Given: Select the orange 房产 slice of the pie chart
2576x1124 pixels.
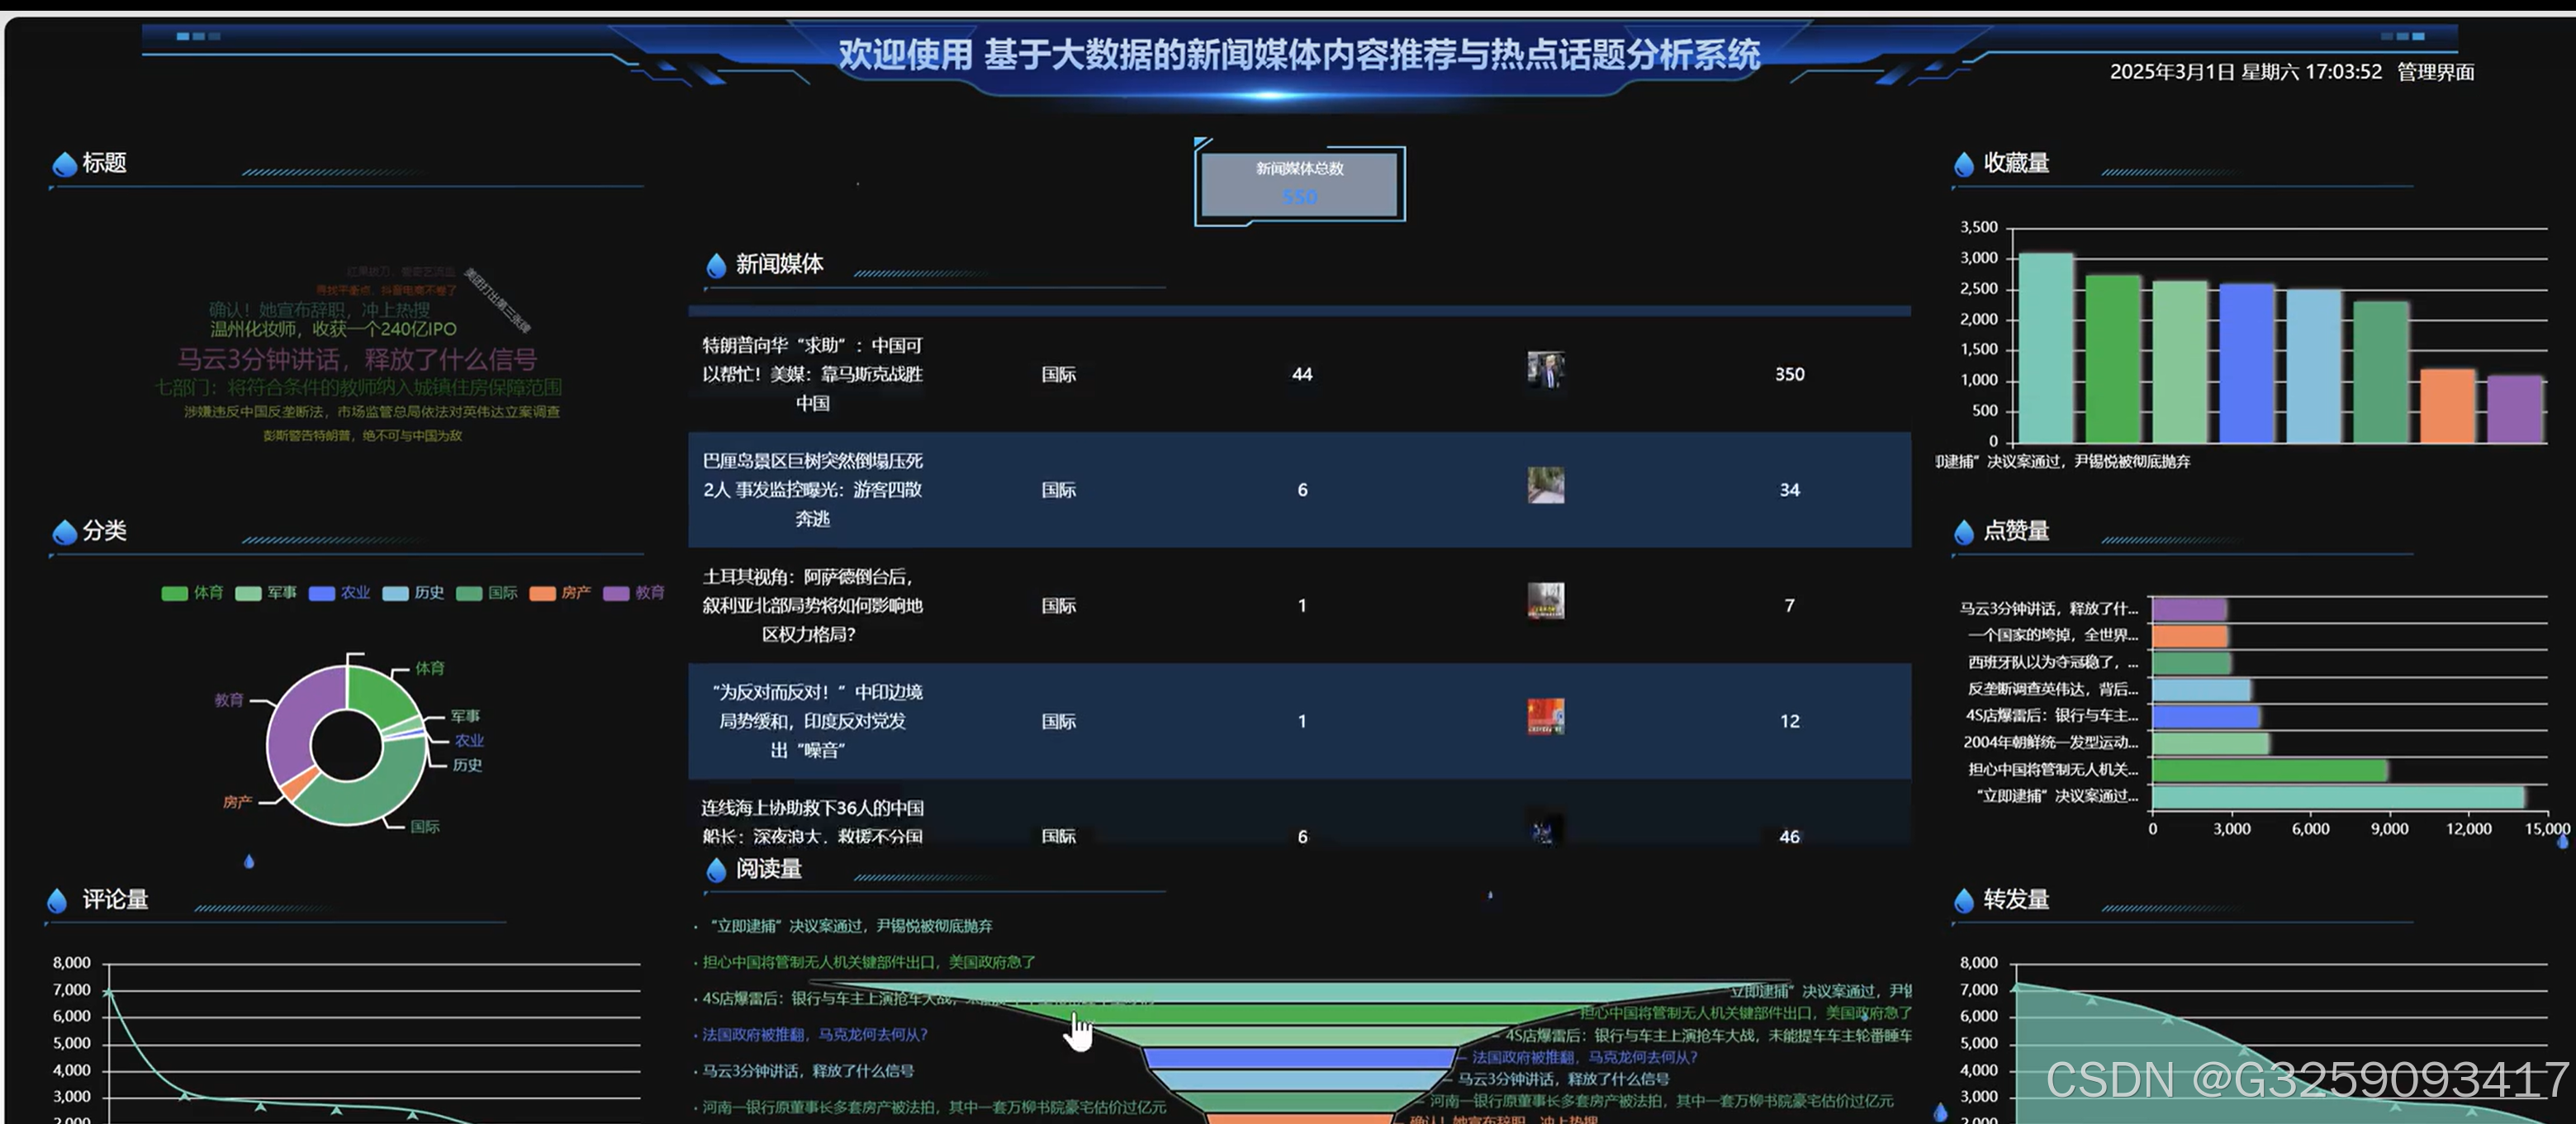Looking at the screenshot, I should pos(300,785).
